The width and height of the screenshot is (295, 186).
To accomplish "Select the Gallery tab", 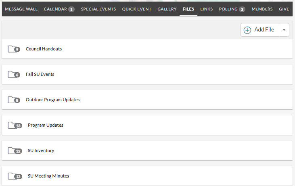I will [x=167, y=9].
